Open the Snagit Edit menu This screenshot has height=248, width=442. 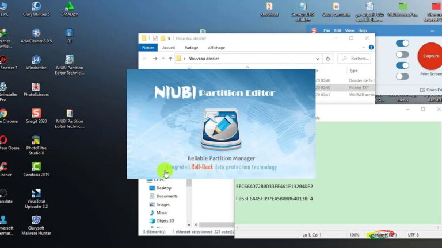(x=337, y=30)
